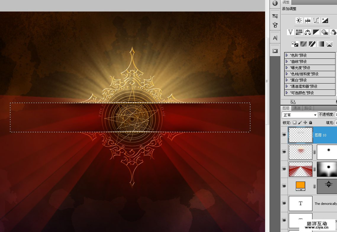The width and height of the screenshot is (337, 232).
Task: Hide the 图层 10 layer
Action: [x=284, y=135]
